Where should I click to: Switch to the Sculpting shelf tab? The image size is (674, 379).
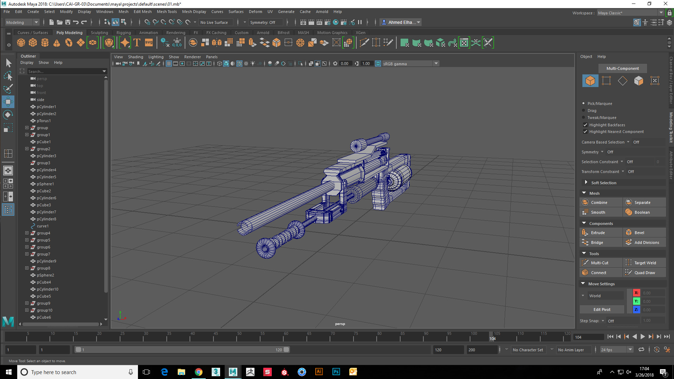click(x=99, y=33)
